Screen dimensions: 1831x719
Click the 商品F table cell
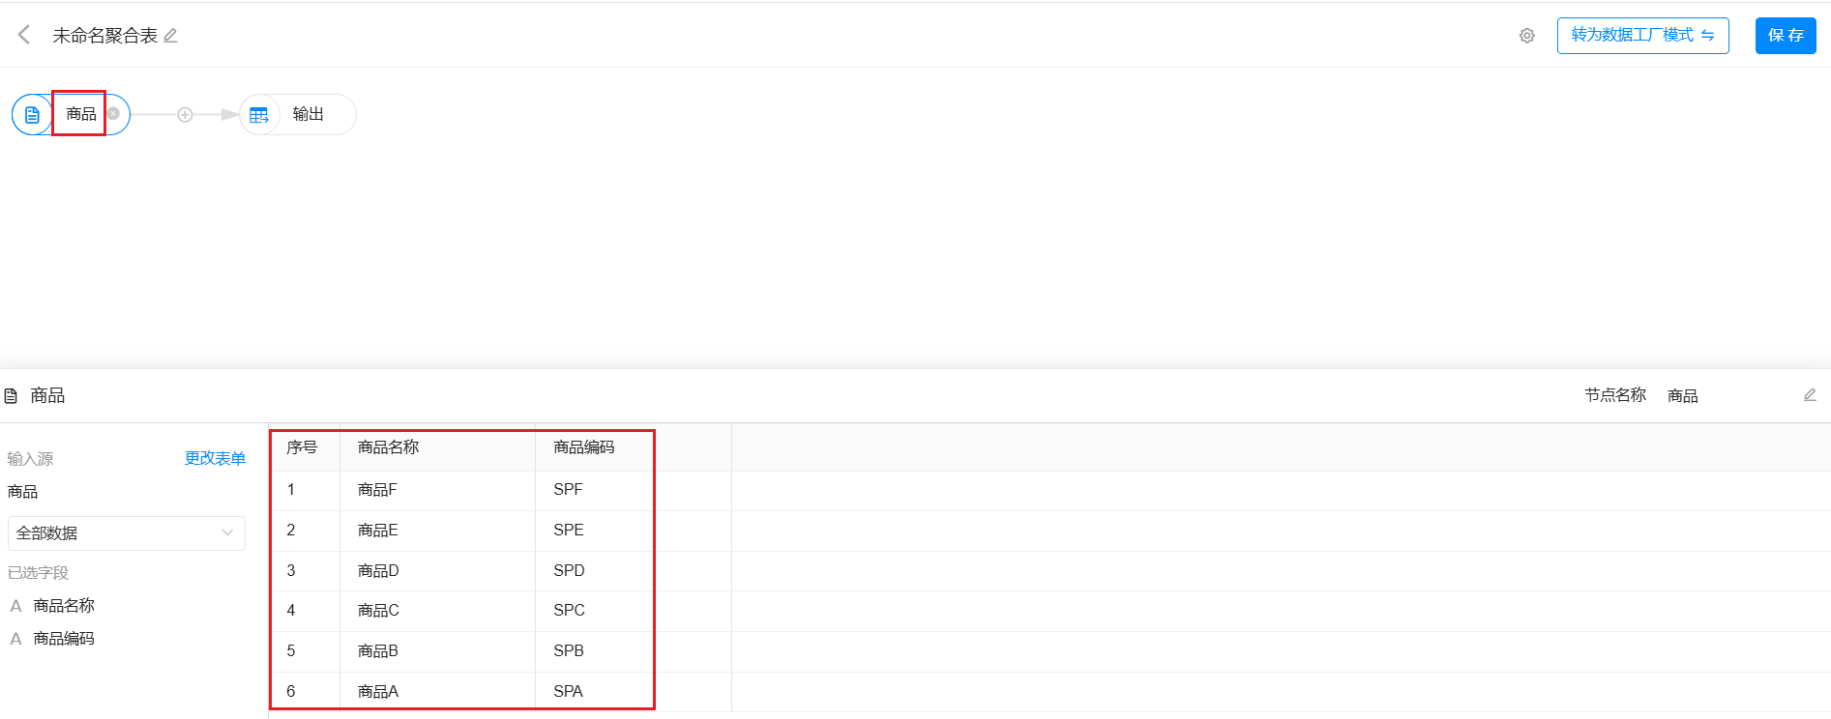click(x=377, y=490)
